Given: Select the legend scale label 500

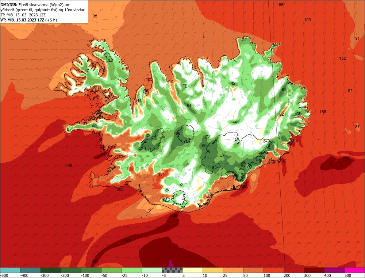Looking at the screenshot, I should (x=348, y=275).
